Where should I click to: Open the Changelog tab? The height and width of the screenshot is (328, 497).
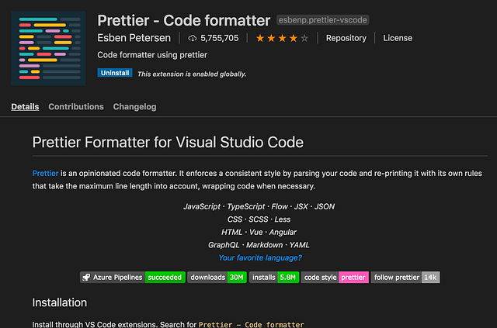tap(134, 106)
